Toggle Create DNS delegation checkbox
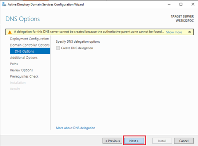This screenshot has height=146, width=198. tap(58, 48)
